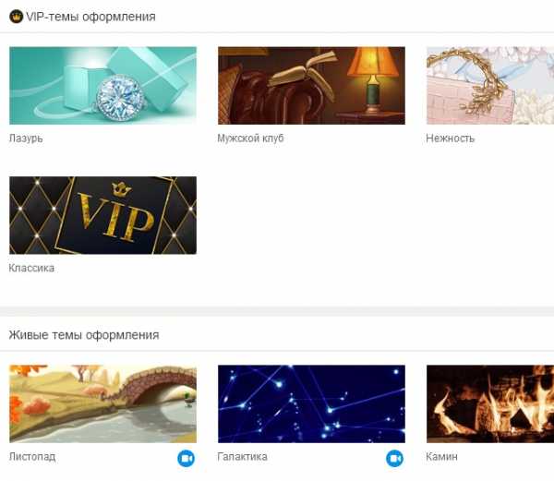
Task: Select the Лазурь theme thumbnail
Action: pos(102,86)
